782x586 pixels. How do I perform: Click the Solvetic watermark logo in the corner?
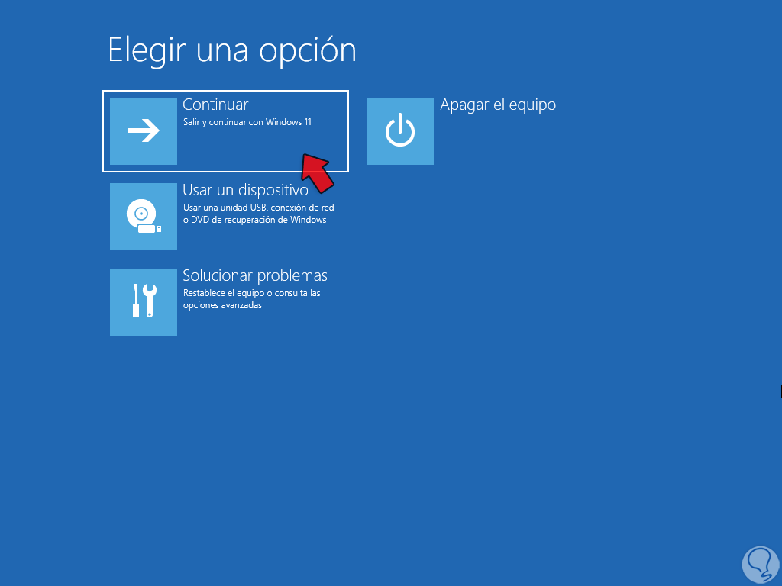pyautogui.click(x=760, y=564)
